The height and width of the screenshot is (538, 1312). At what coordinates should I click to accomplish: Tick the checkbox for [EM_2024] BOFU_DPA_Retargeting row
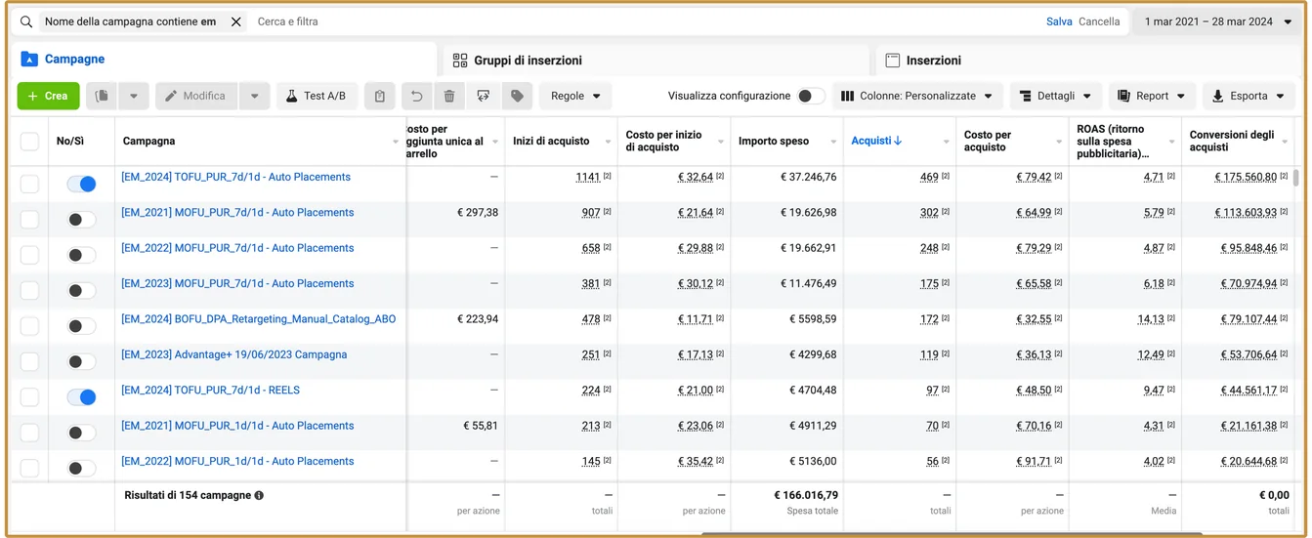pyautogui.click(x=29, y=325)
